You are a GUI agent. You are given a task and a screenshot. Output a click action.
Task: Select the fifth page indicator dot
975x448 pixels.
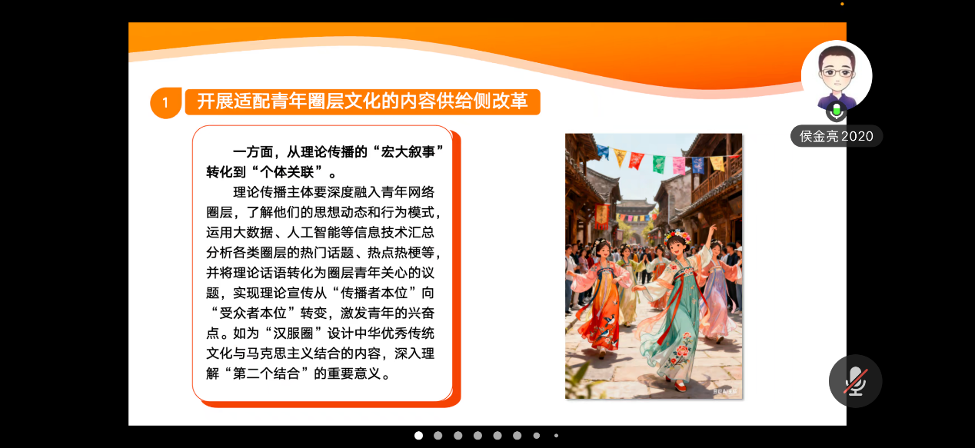tap(497, 435)
